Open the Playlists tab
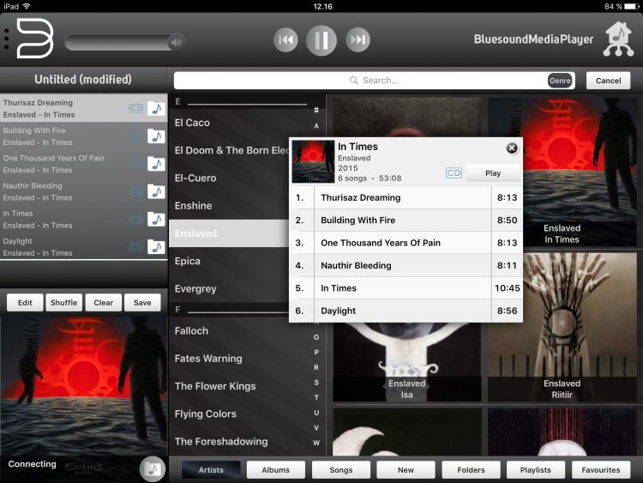 click(x=536, y=470)
